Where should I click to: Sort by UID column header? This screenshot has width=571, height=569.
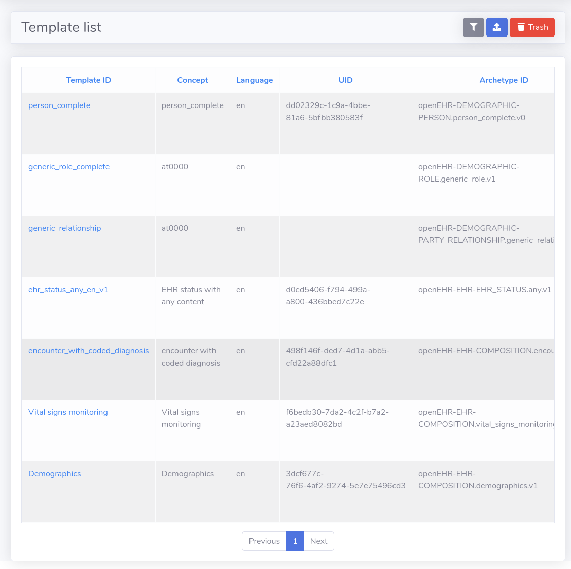tap(345, 80)
